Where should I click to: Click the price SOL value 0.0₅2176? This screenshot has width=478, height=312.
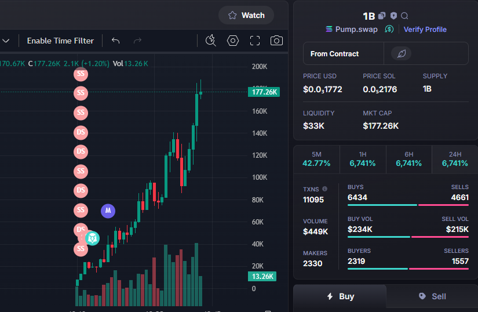pos(380,89)
